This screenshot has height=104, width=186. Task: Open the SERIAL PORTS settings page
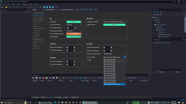(37, 22)
